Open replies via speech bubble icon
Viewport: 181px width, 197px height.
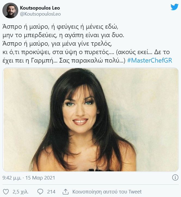tap(40, 192)
